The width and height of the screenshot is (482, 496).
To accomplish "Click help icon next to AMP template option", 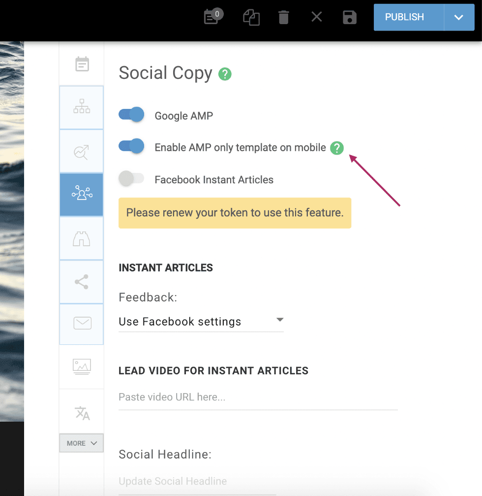I will 336,148.
